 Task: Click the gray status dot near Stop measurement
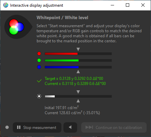(x=7, y=127)
